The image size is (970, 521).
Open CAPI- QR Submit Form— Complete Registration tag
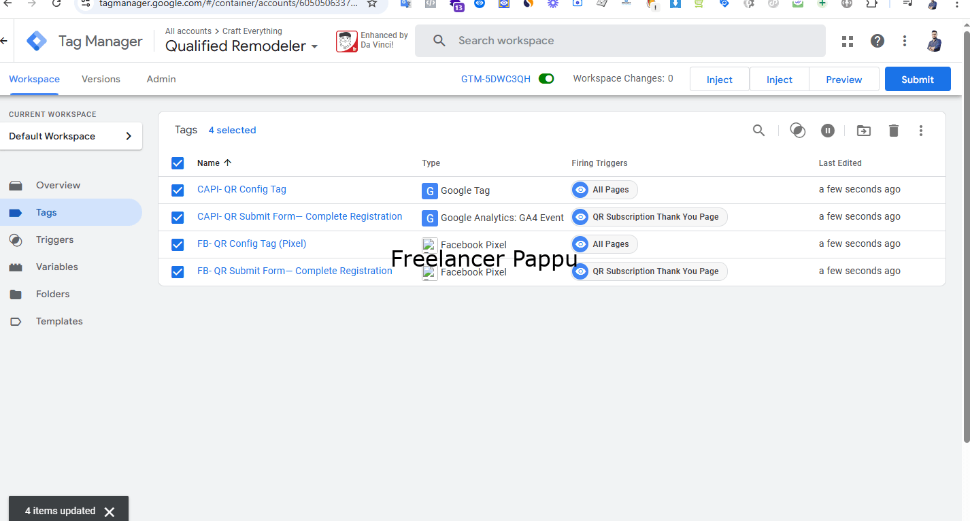click(x=300, y=216)
